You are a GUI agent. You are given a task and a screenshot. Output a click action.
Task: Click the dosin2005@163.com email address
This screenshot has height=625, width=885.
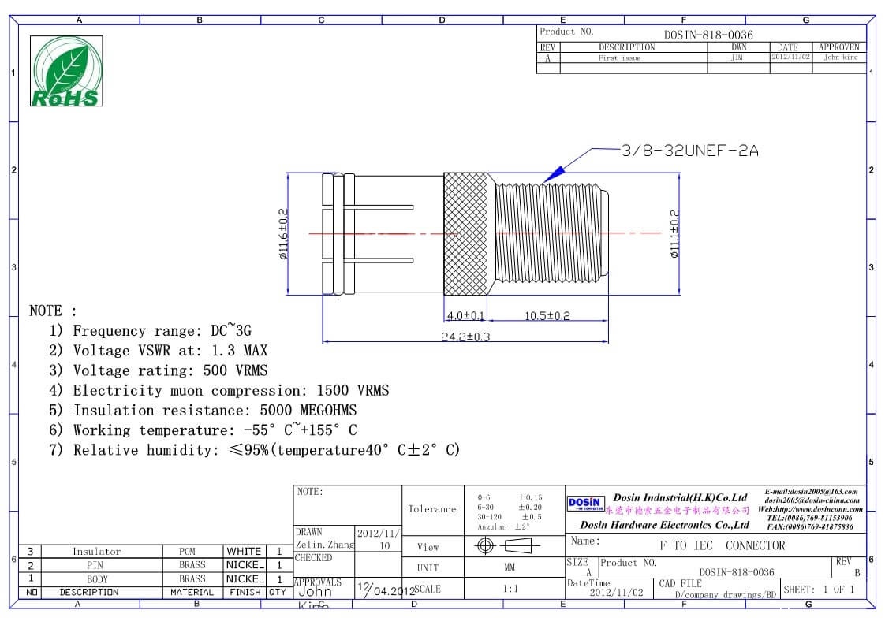pyautogui.click(x=812, y=491)
